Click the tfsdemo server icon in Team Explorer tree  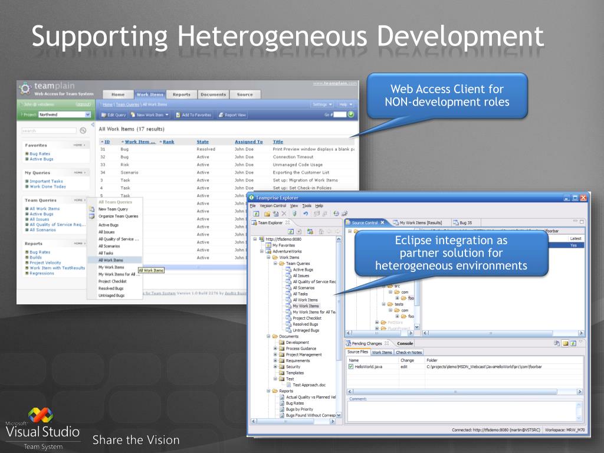click(x=261, y=239)
